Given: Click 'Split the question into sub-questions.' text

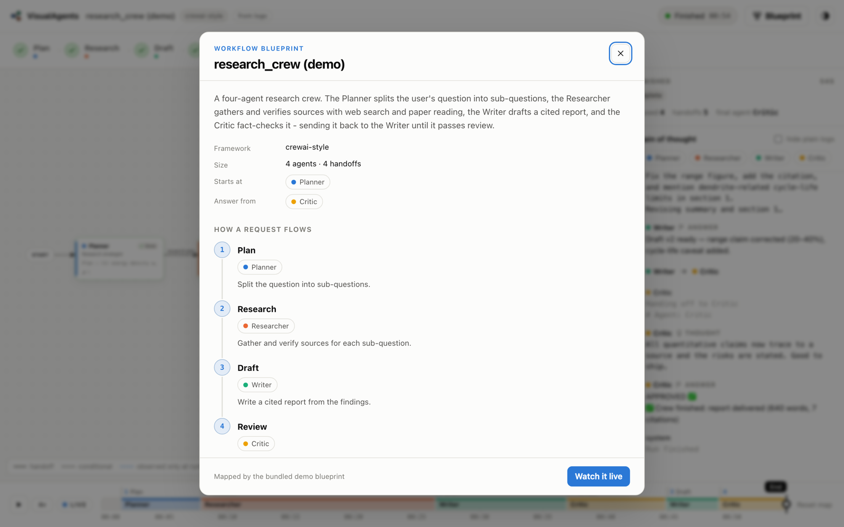Looking at the screenshot, I should (x=304, y=284).
